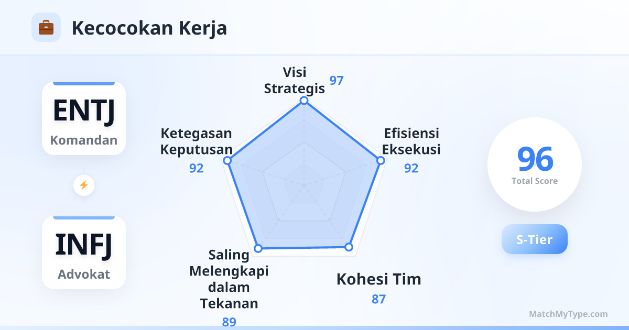Click the Visi Strategis radar point
This screenshot has height=330, width=629.
303,101
